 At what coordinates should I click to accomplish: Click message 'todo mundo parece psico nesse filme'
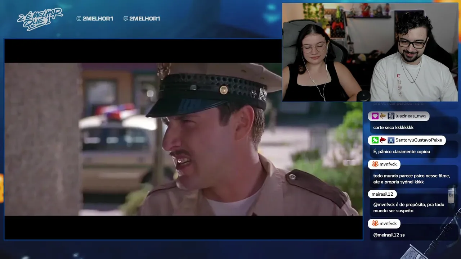coord(412,179)
